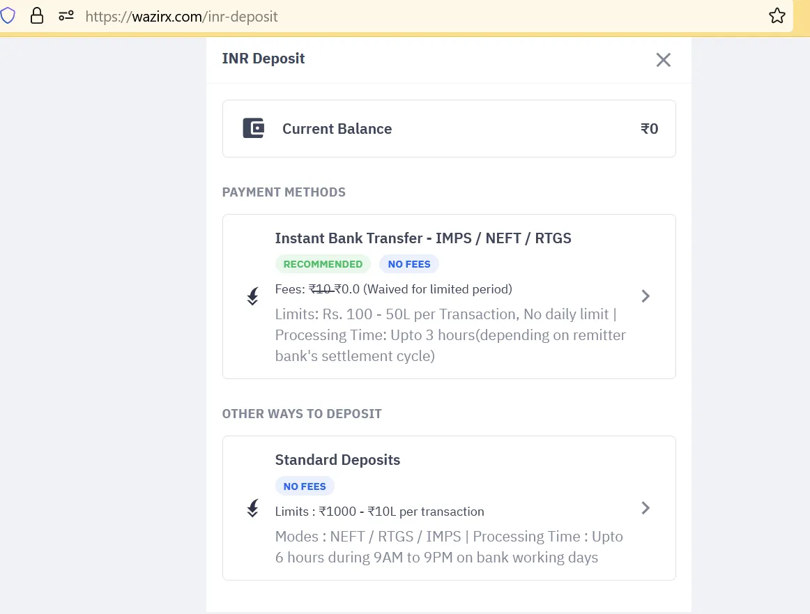Click the lightning icon for Instant Bank Transfer
The image size is (810, 614).
(x=252, y=296)
